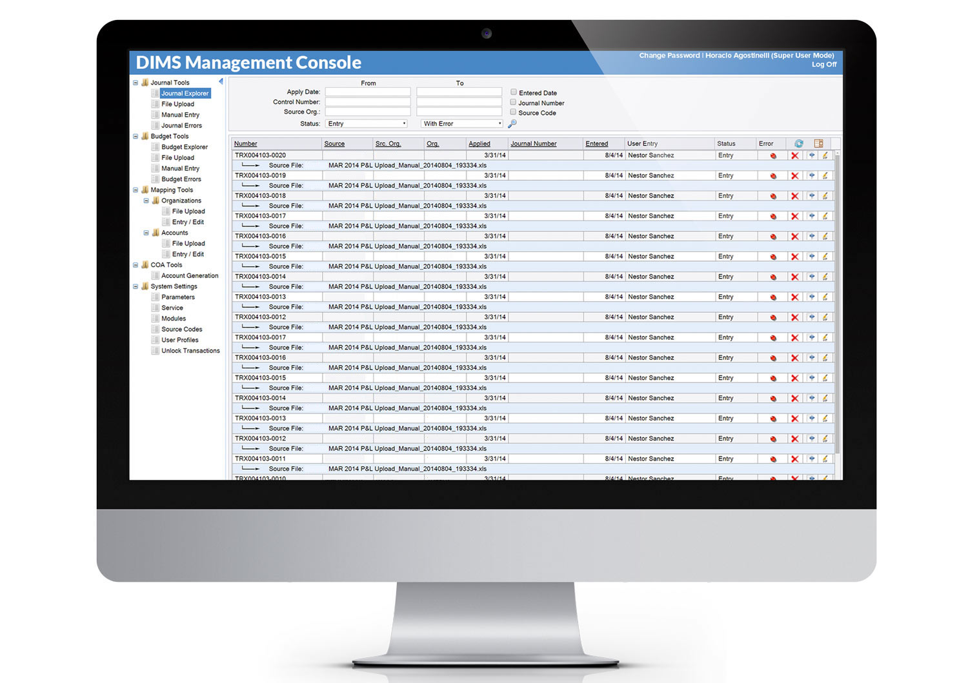Delete TRX004103-0019 with its red X
This screenshot has height=683, width=968.
pos(795,175)
